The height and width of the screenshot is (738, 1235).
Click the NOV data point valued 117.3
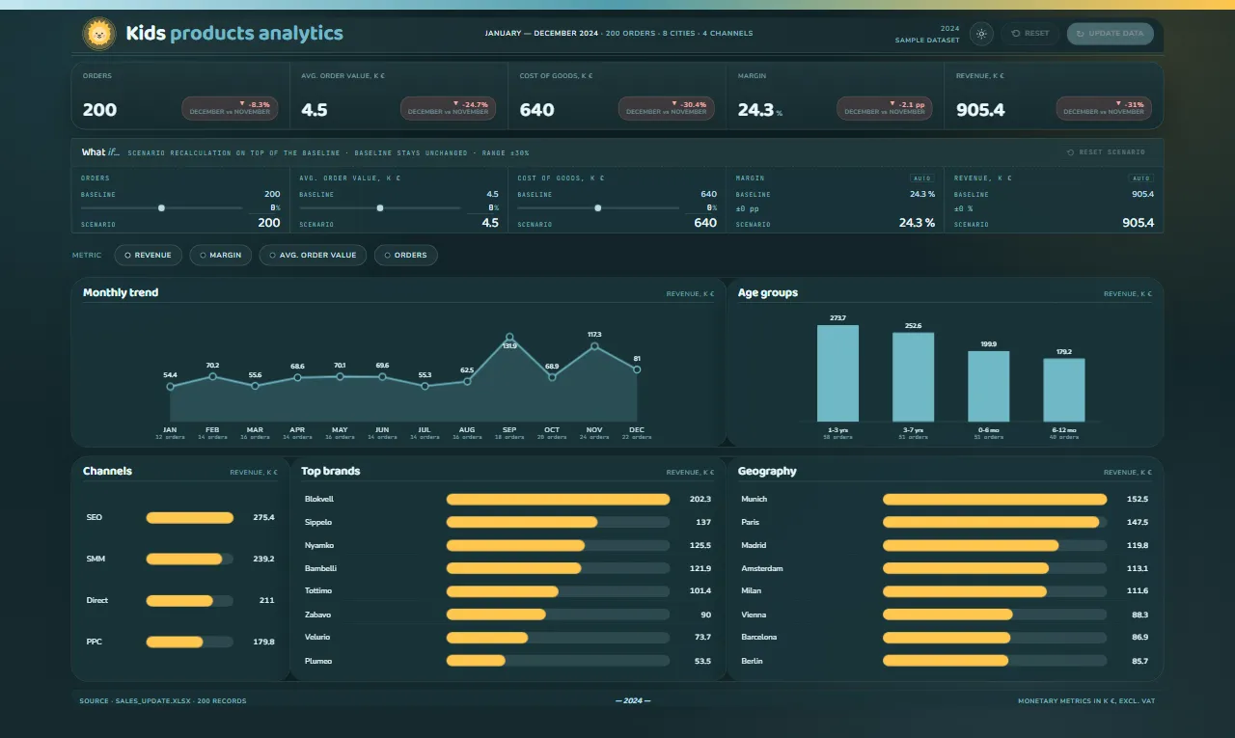tap(594, 346)
